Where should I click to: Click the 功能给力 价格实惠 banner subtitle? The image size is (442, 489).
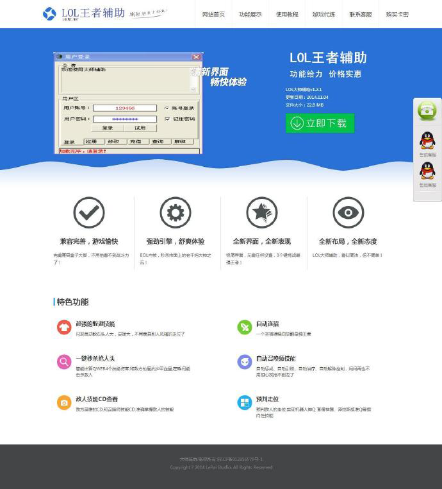tap(325, 74)
